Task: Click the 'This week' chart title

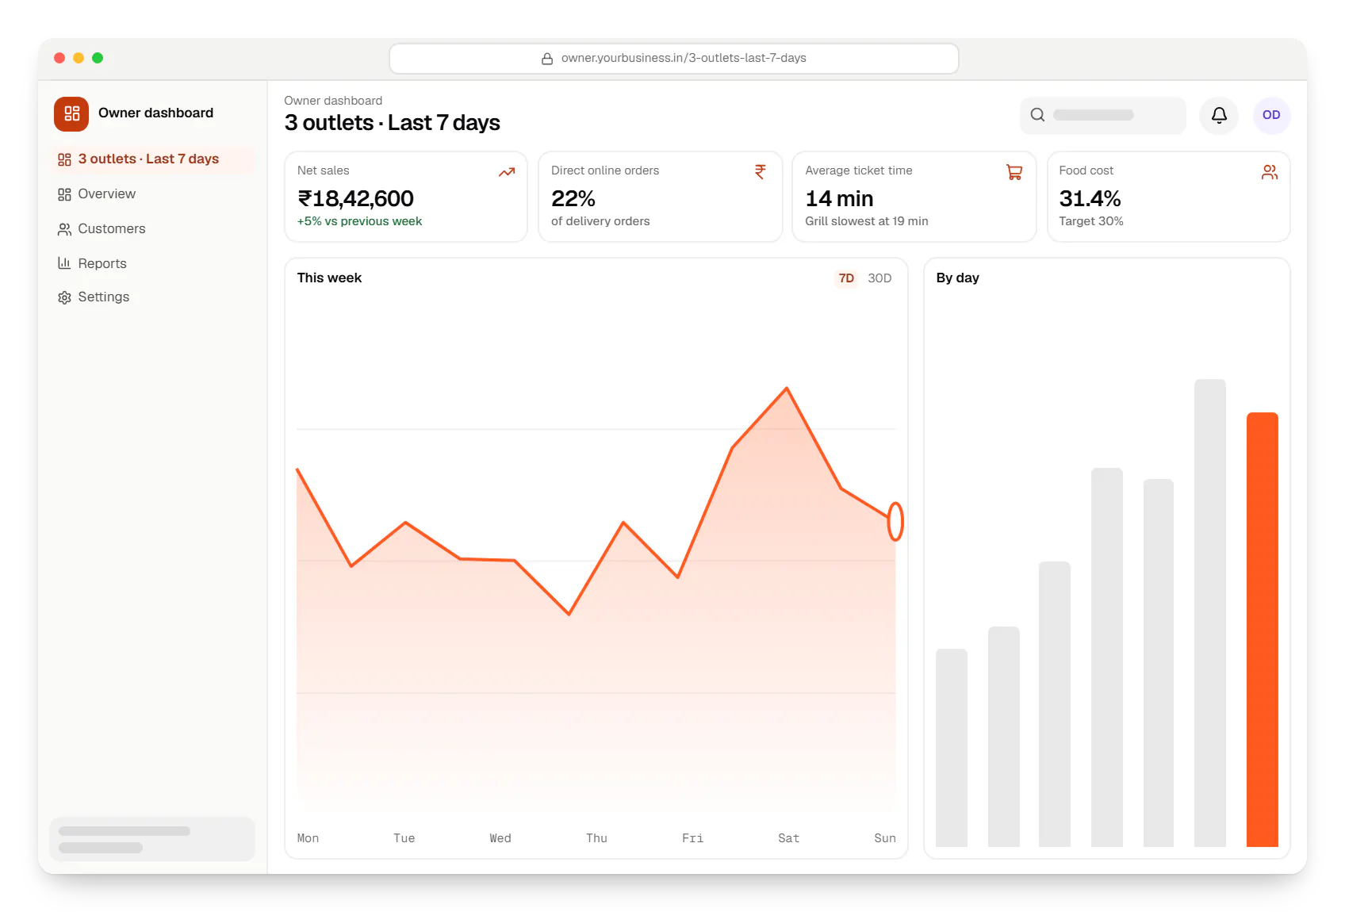Action: click(329, 278)
